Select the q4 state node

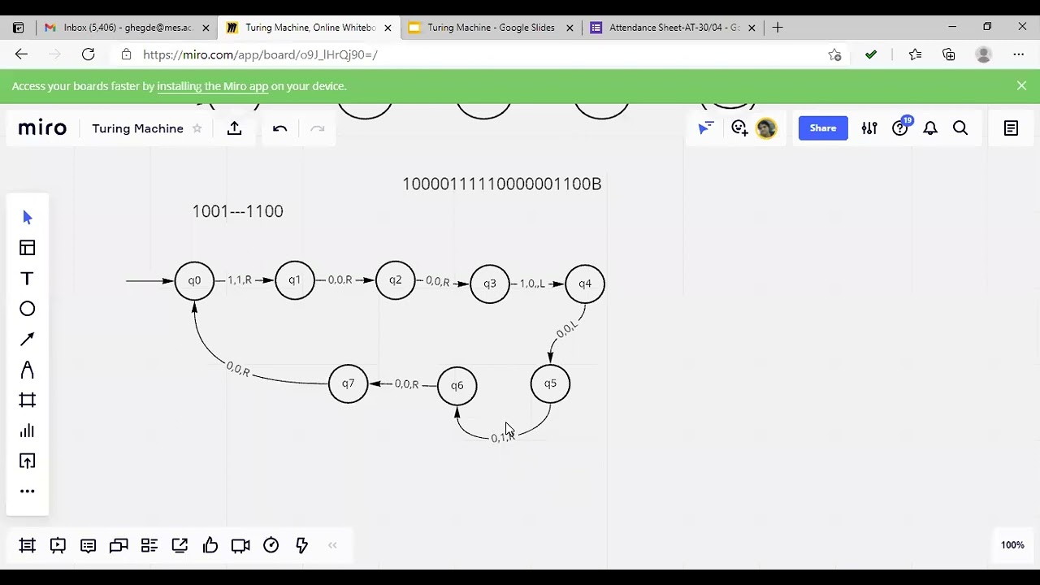click(x=585, y=284)
